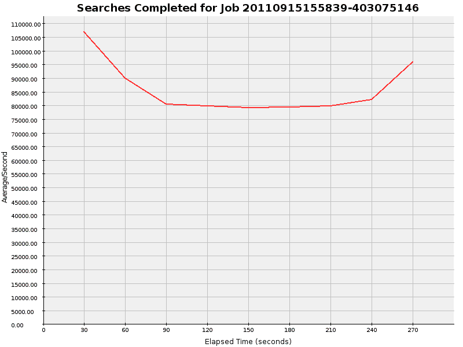Click the 270 tick label on the x-axis

413,330
